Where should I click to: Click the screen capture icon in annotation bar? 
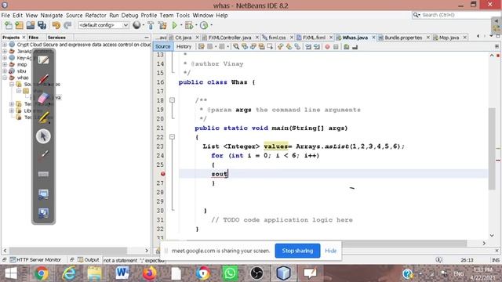(44, 194)
